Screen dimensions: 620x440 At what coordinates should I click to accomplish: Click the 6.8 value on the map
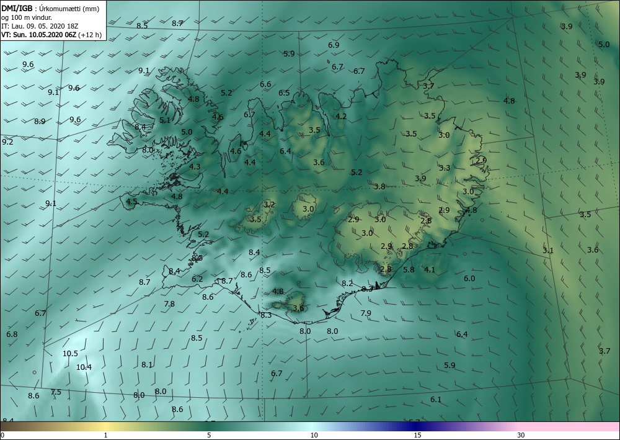point(12,334)
